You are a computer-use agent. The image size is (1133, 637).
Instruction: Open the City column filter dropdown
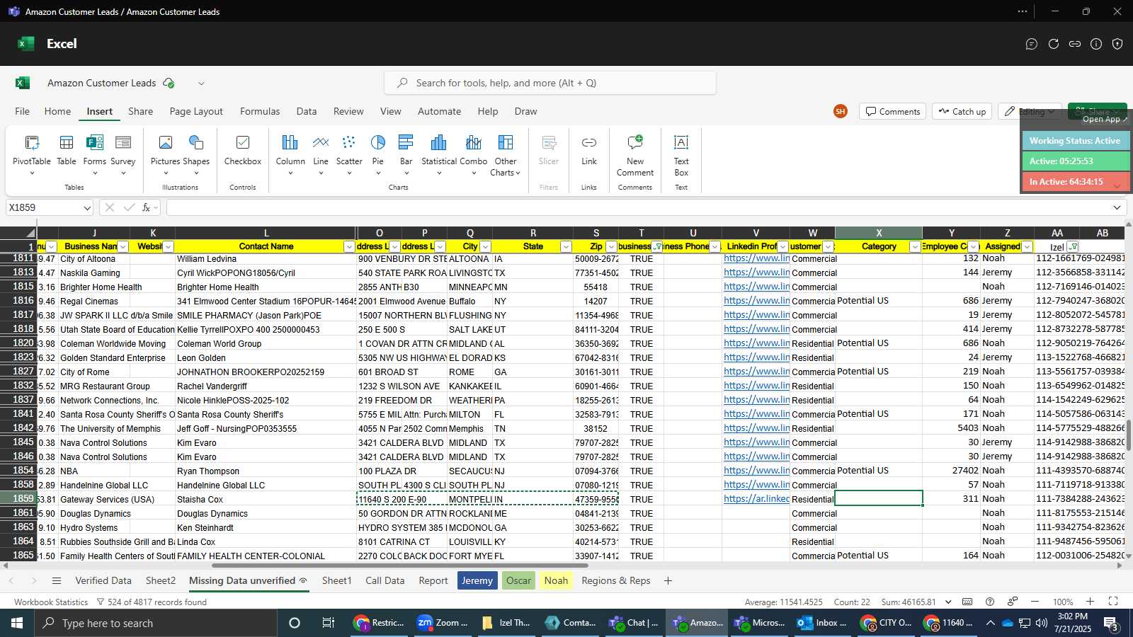click(x=485, y=246)
